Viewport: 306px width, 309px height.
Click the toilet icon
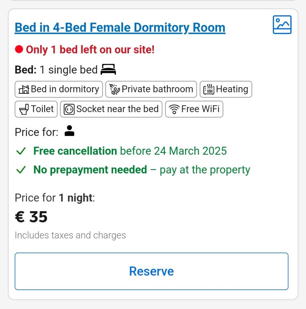click(24, 109)
